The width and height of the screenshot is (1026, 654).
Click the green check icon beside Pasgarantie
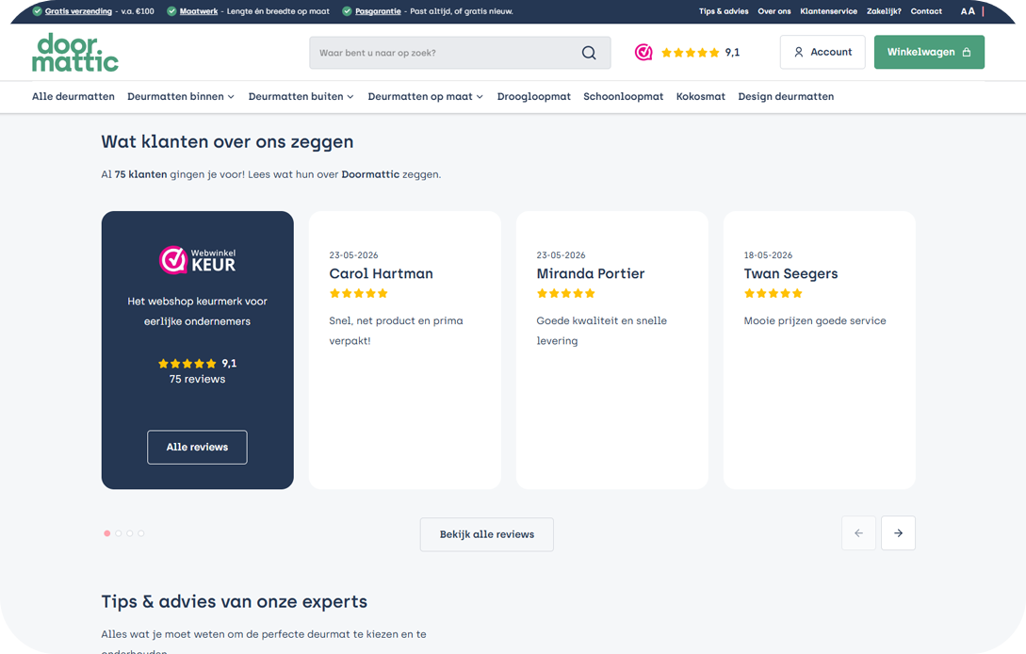347,11
